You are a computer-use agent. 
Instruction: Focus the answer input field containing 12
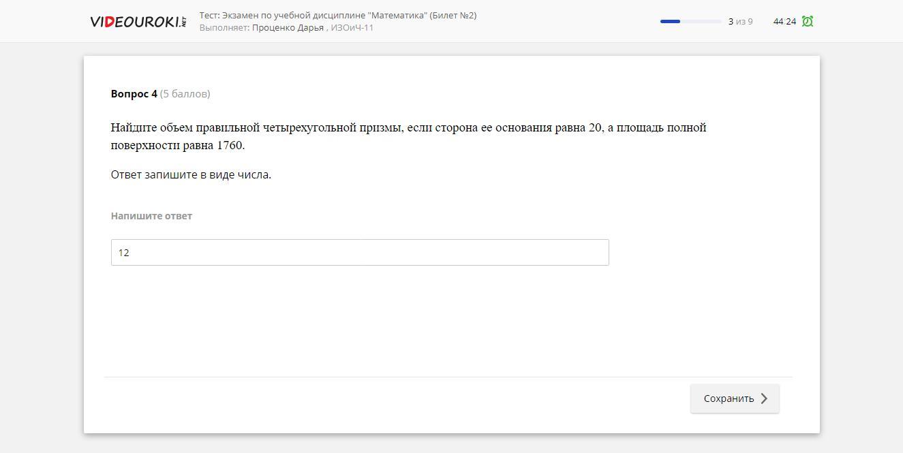tap(360, 252)
